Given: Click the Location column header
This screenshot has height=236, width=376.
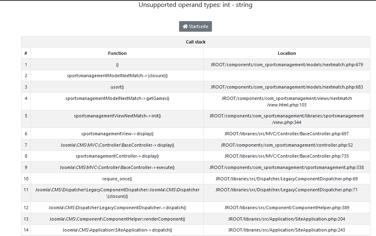Looking at the screenshot, I should pos(287,53).
